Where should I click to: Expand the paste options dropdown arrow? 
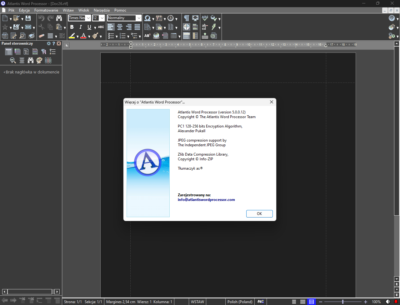coord(65,28)
